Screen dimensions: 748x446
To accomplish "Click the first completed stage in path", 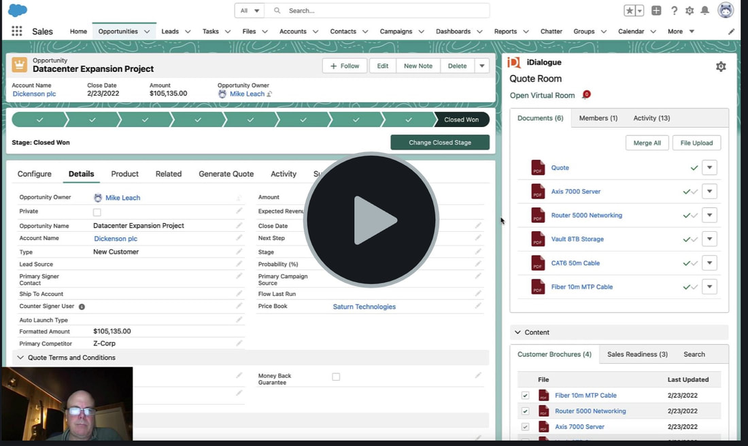I will [x=39, y=120].
